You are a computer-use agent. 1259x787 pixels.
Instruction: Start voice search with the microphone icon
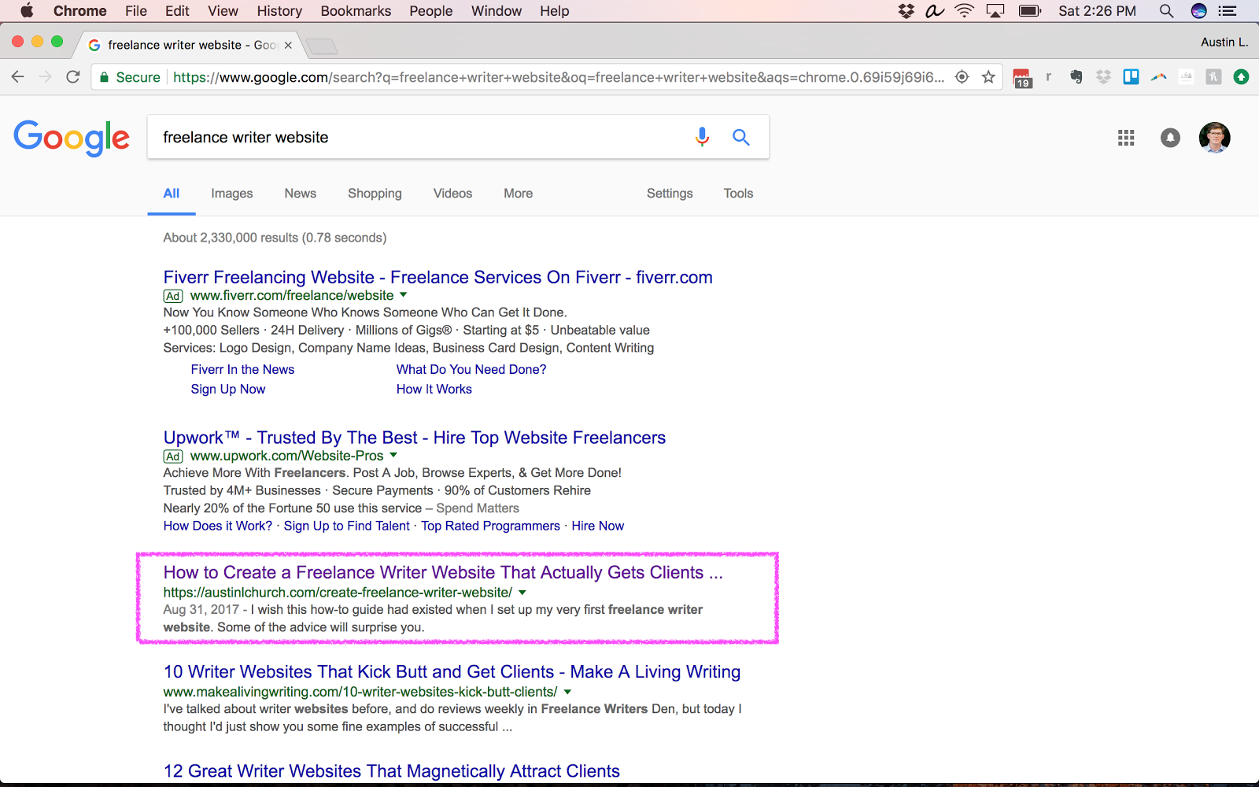(x=702, y=137)
